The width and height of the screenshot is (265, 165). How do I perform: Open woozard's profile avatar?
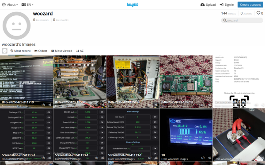tap(17, 26)
